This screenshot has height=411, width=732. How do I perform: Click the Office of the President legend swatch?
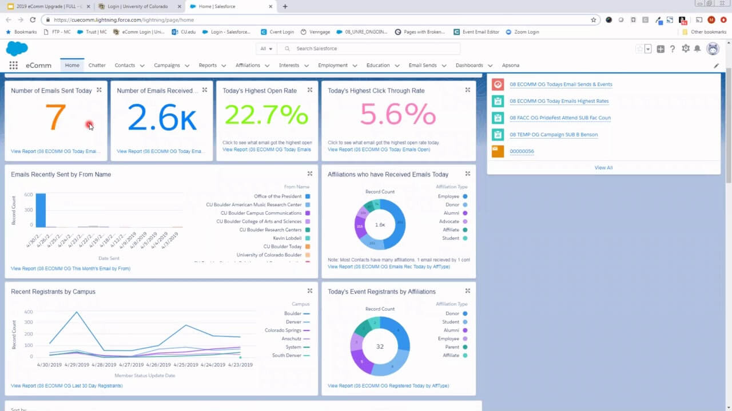pos(308,196)
